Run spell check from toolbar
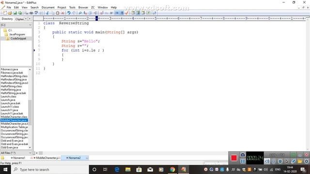 36,13
